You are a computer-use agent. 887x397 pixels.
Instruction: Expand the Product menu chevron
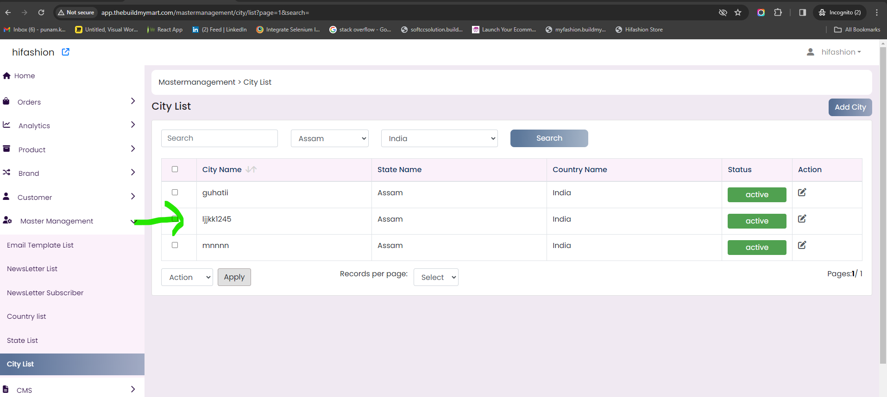(133, 149)
